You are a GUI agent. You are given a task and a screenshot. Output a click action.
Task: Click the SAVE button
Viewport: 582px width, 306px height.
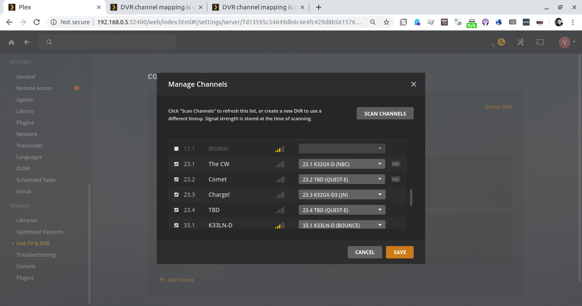pos(400,252)
